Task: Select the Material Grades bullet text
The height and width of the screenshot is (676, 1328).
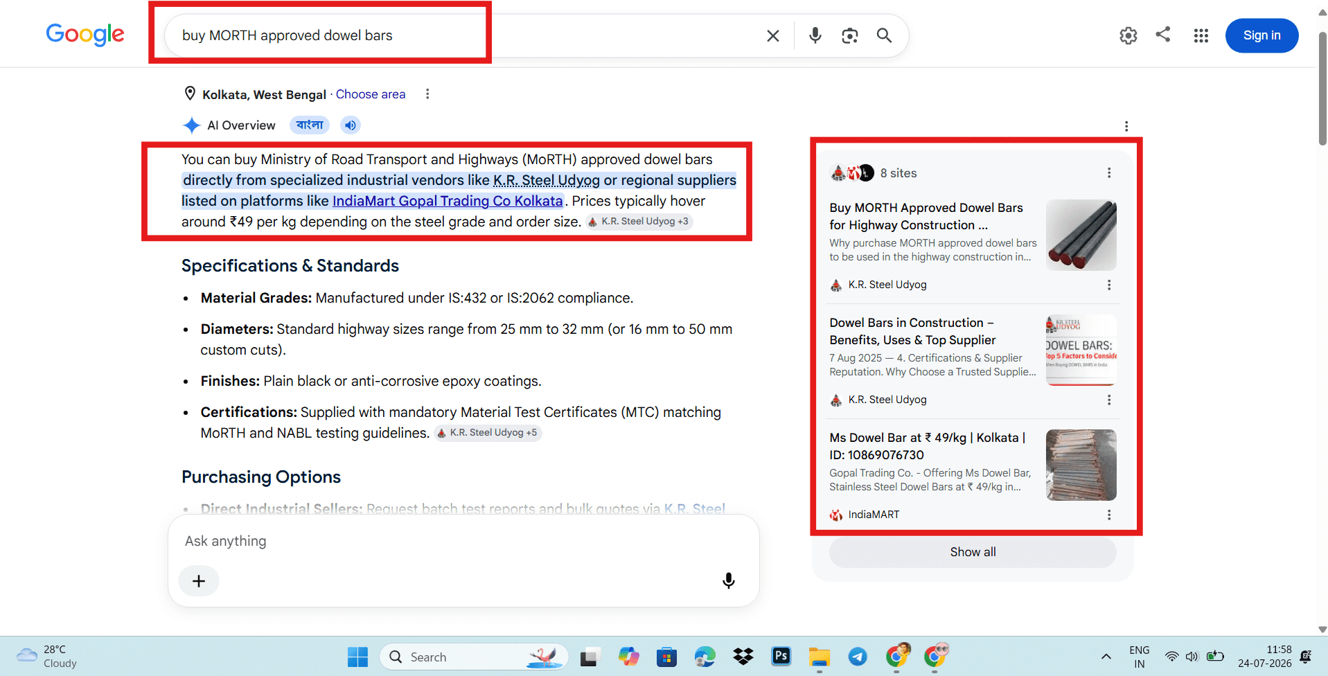Action: point(417,298)
